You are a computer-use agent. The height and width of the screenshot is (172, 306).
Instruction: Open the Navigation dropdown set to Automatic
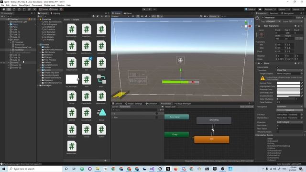pyautogui.click(x=290, y=107)
